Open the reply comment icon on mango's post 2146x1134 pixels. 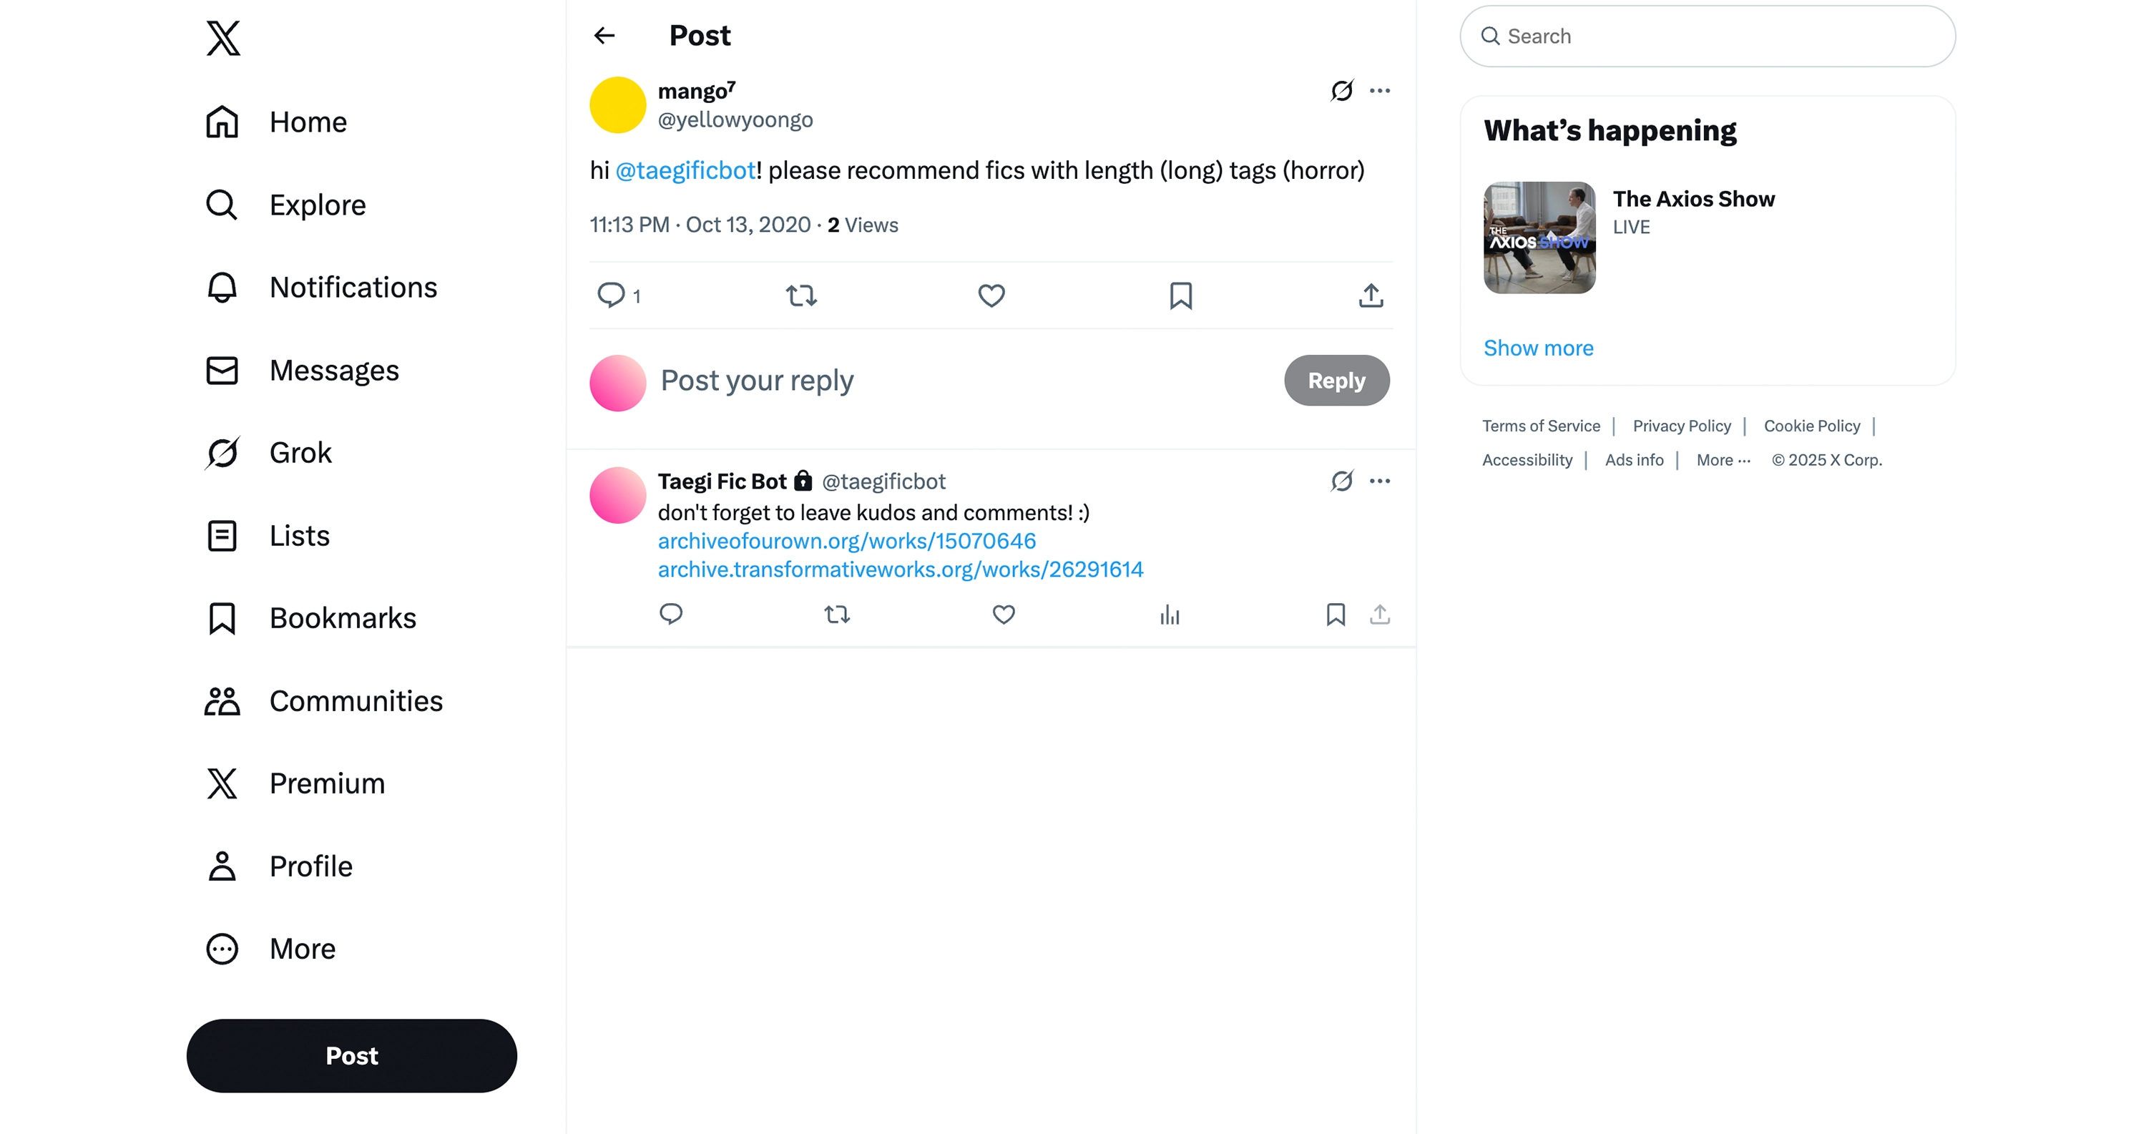click(612, 295)
